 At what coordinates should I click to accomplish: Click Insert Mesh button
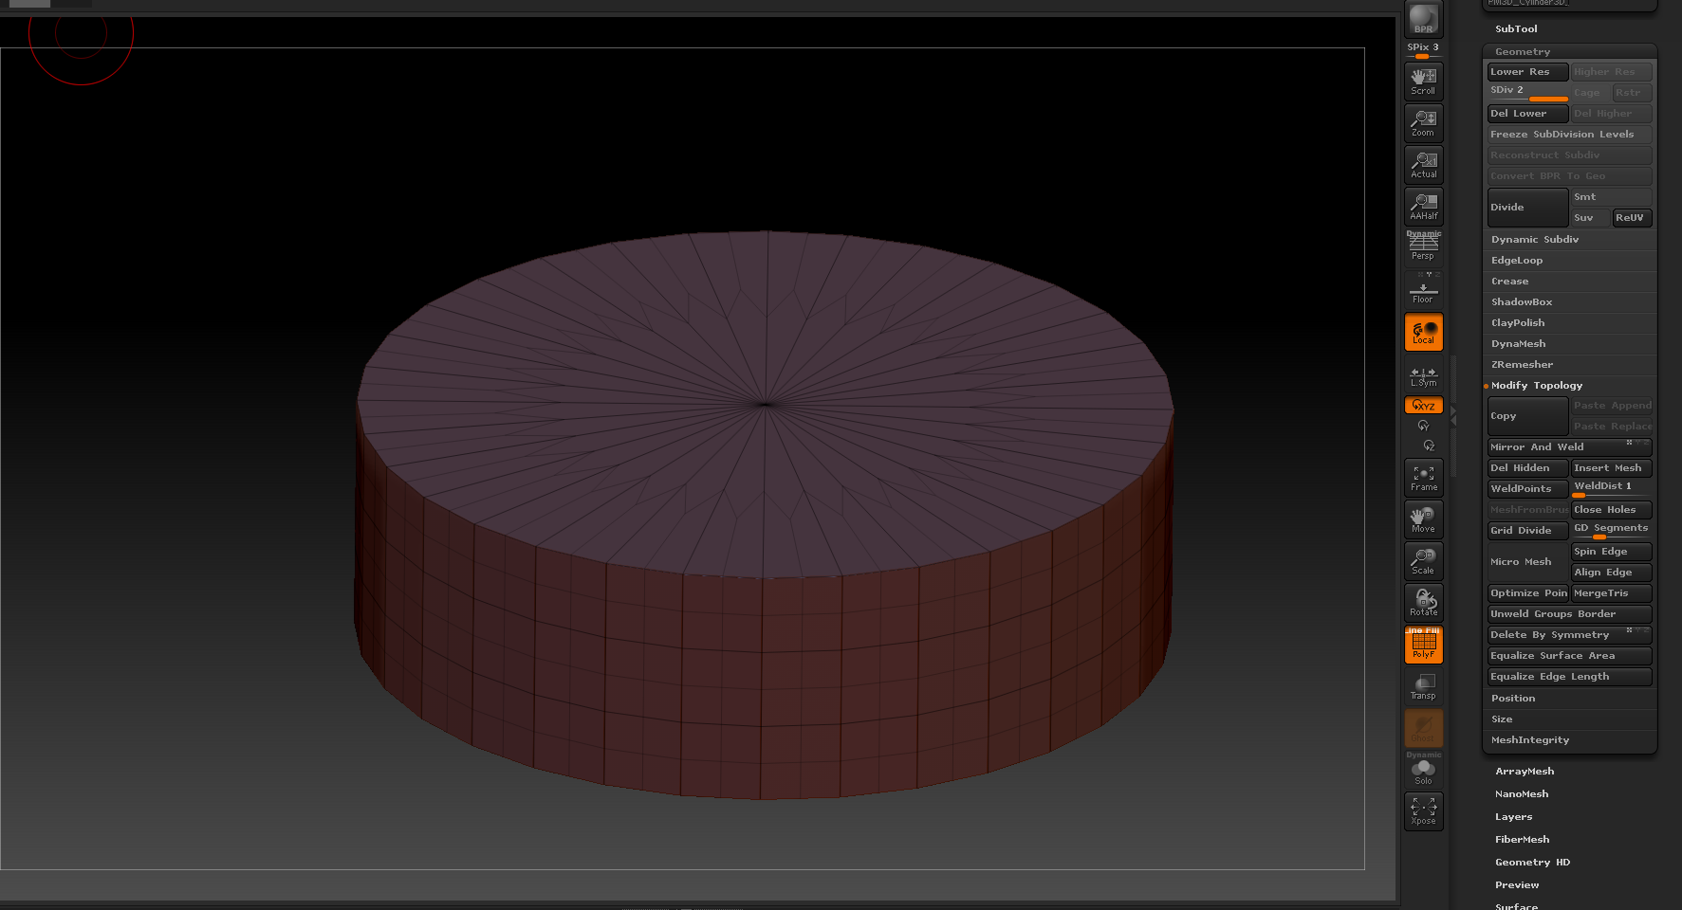[x=1611, y=468]
